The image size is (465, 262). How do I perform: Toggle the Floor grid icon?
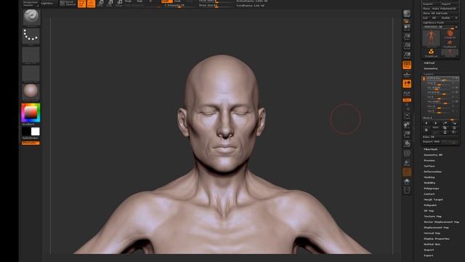click(407, 74)
